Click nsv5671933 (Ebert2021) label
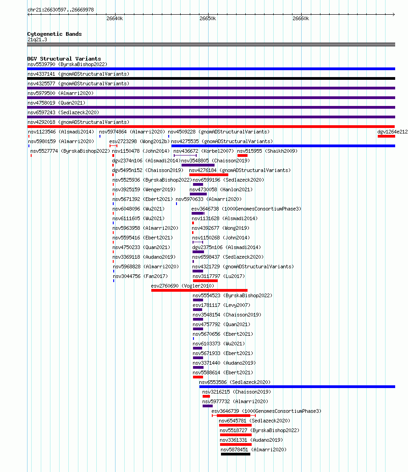The height and width of the screenshot is (472, 408). point(223,353)
